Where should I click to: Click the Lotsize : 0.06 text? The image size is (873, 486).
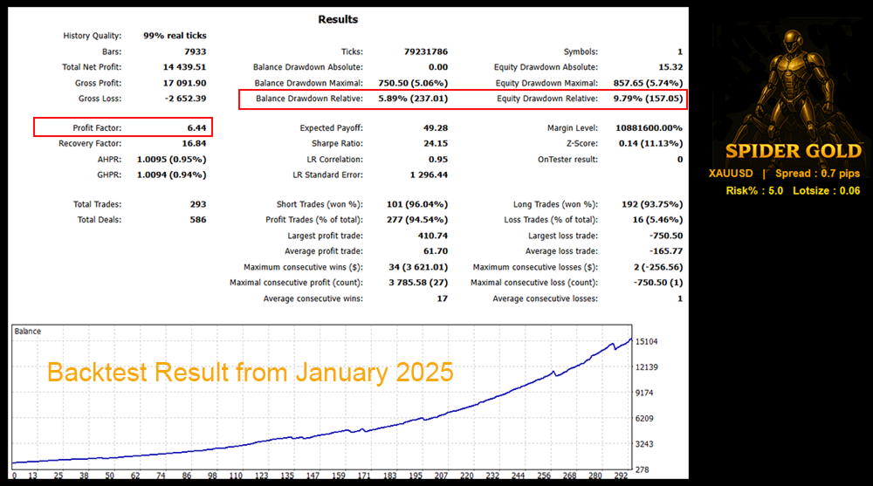[827, 191]
